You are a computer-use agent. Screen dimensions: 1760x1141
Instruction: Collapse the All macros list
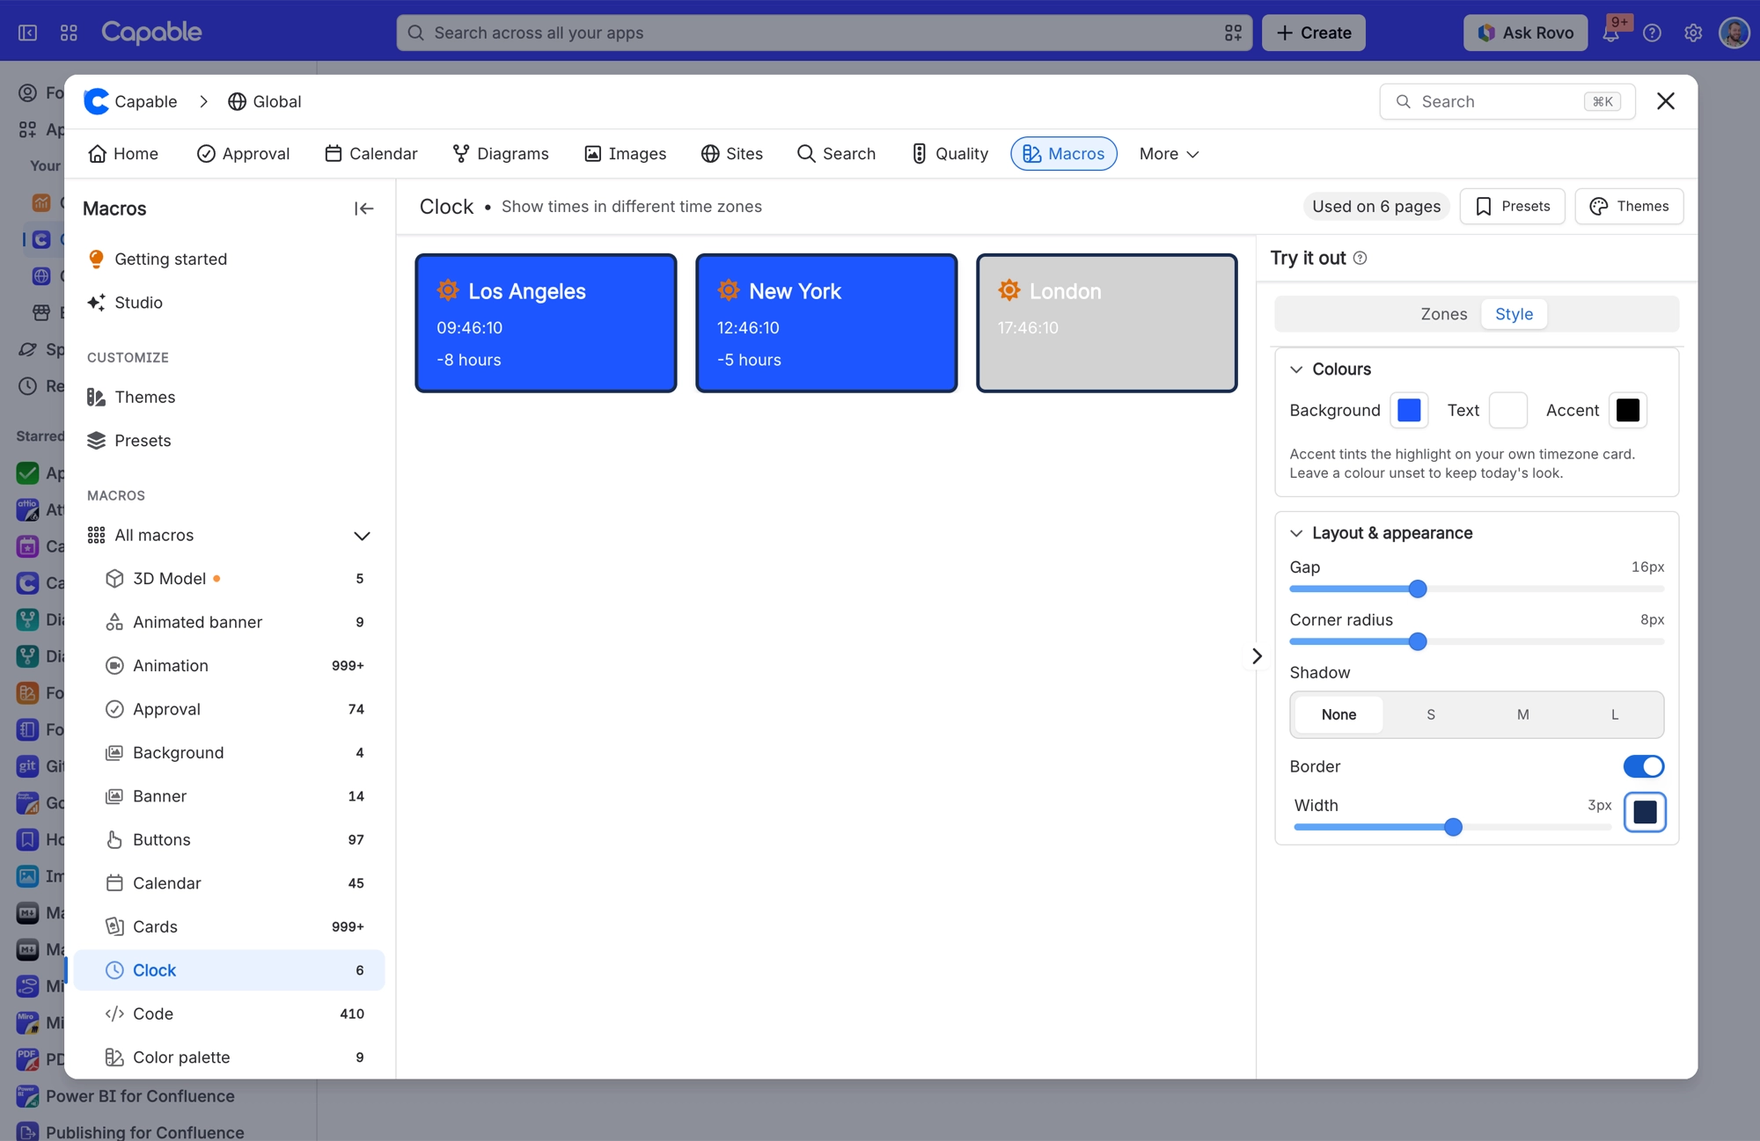point(362,536)
